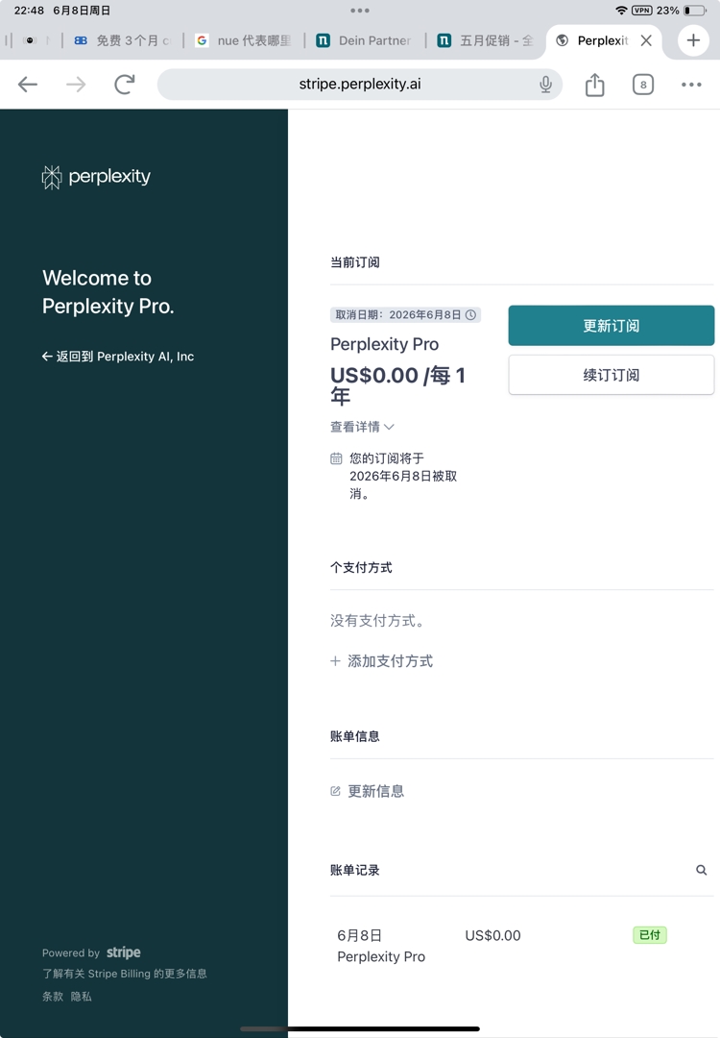Expand 查看详情 subscription details
The height and width of the screenshot is (1038, 720).
click(x=362, y=427)
